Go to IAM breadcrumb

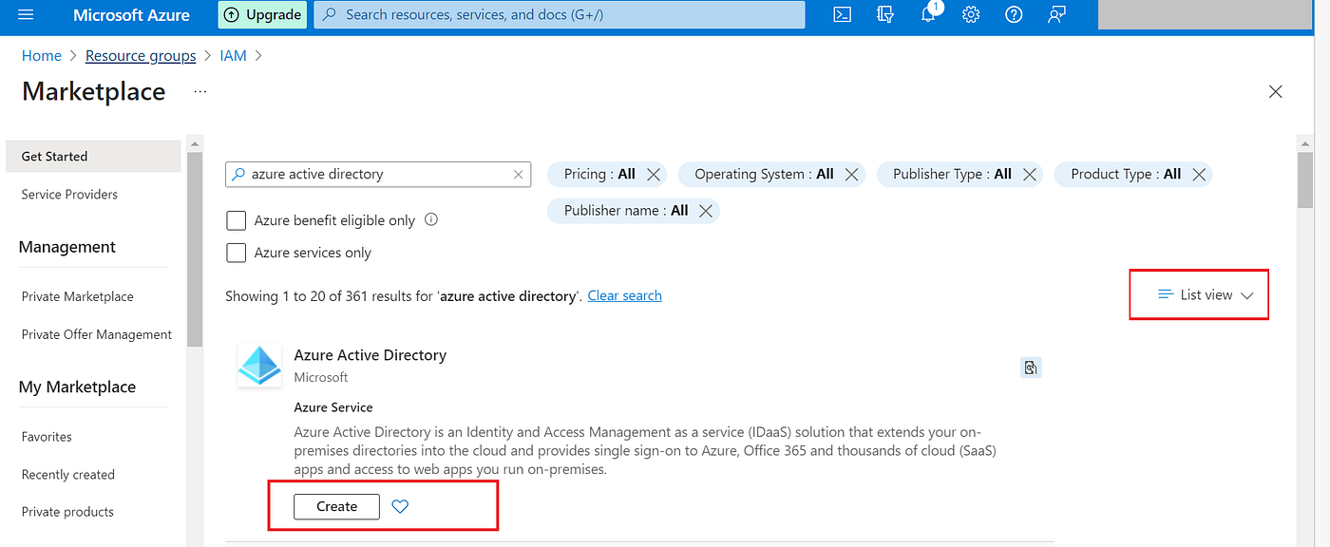[x=233, y=56]
